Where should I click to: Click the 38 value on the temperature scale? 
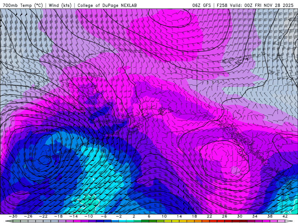[270, 216]
